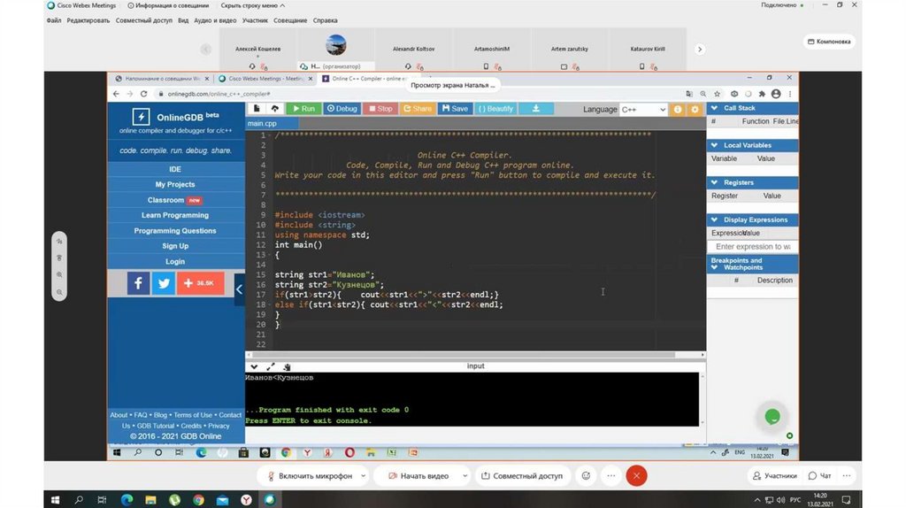Open My Projects in sidebar

click(x=175, y=184)
